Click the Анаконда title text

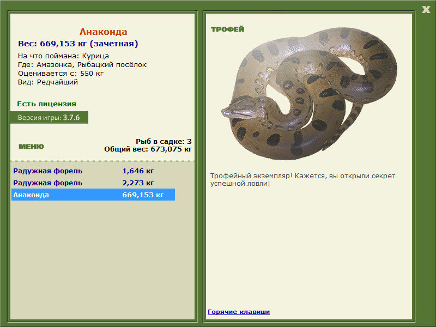coord(103,32)
